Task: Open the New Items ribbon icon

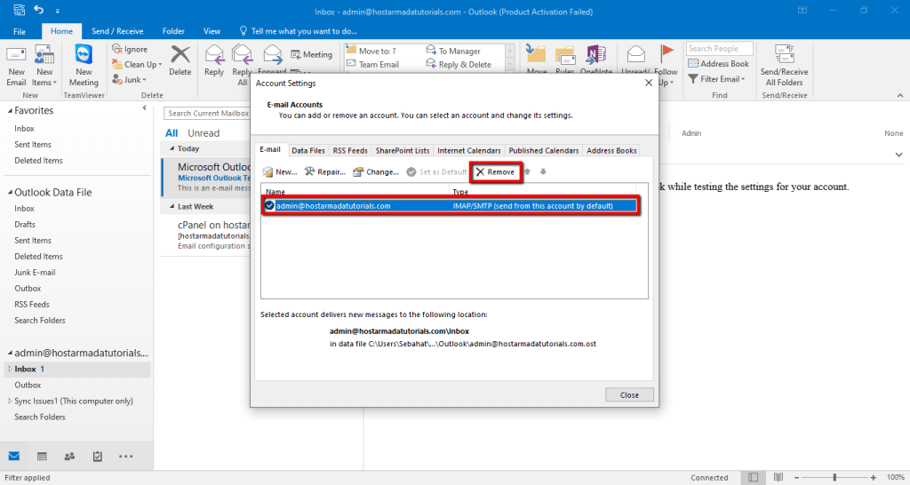Action: click(x=44, y=54)
